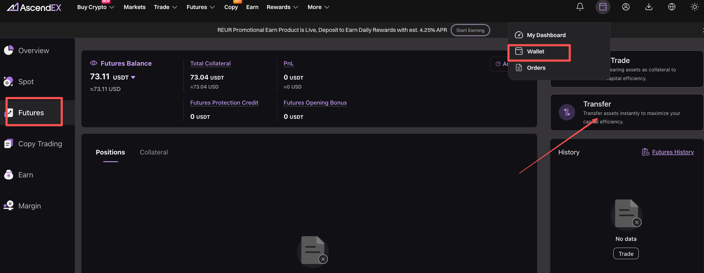Click the AscendEX logo

[34, 7]
